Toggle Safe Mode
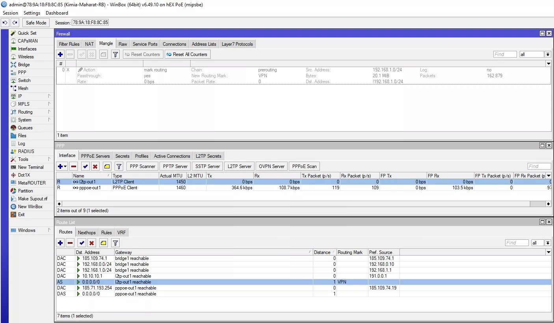The image size is (554, 323). tap(36, 23)
